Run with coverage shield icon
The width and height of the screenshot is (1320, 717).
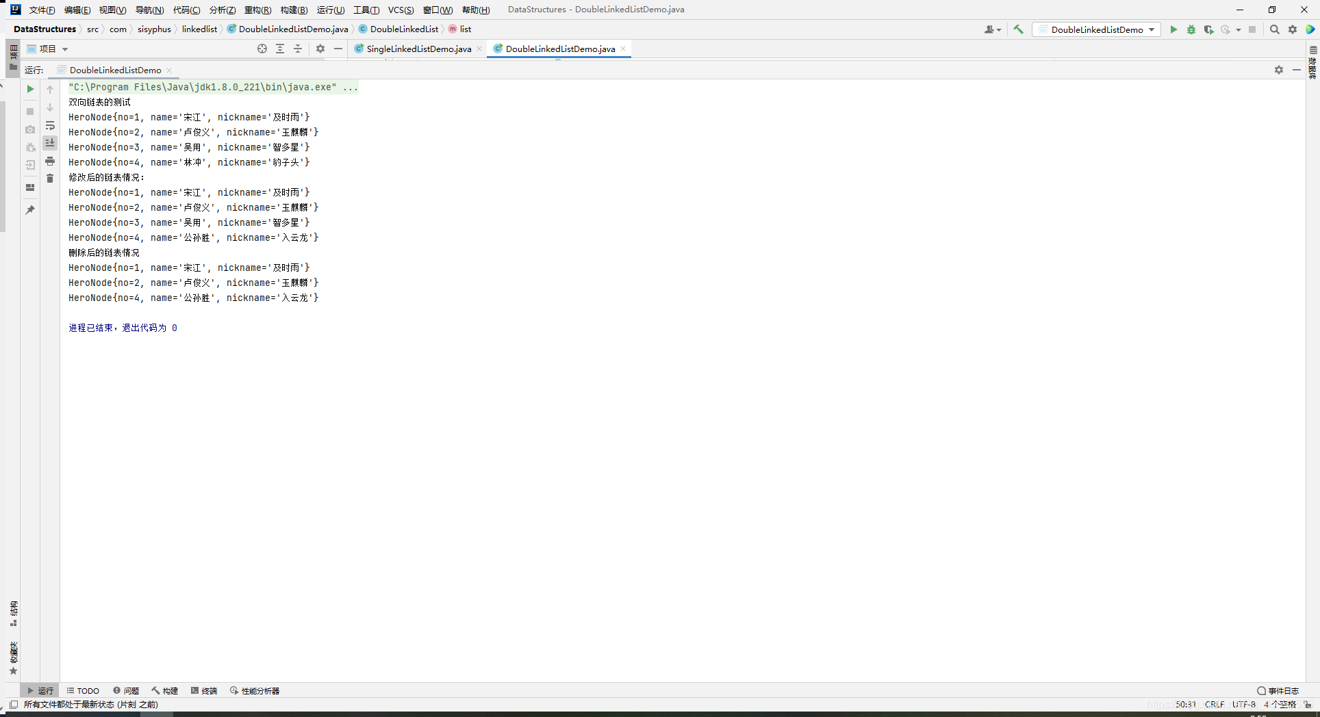1209,29
